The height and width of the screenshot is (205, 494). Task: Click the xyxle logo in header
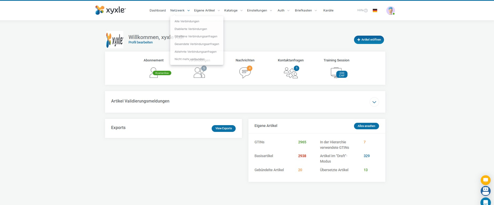coord(111,10)
